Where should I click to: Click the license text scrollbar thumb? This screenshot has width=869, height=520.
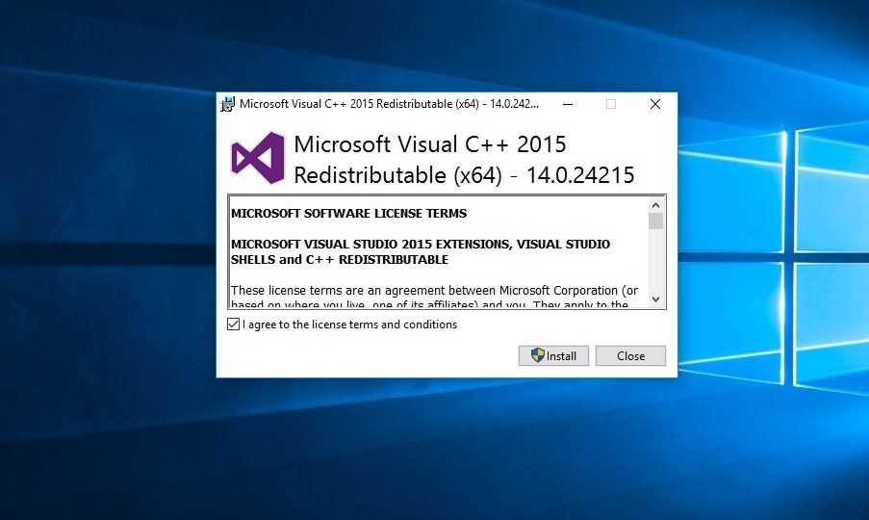[x=656, y=221]
